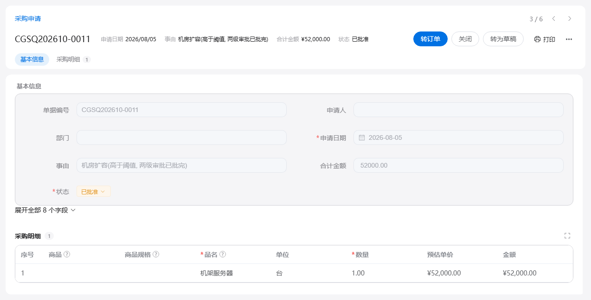Open the 采购申请 breadcrumb link
591x300 pixels.
point(28,19)
